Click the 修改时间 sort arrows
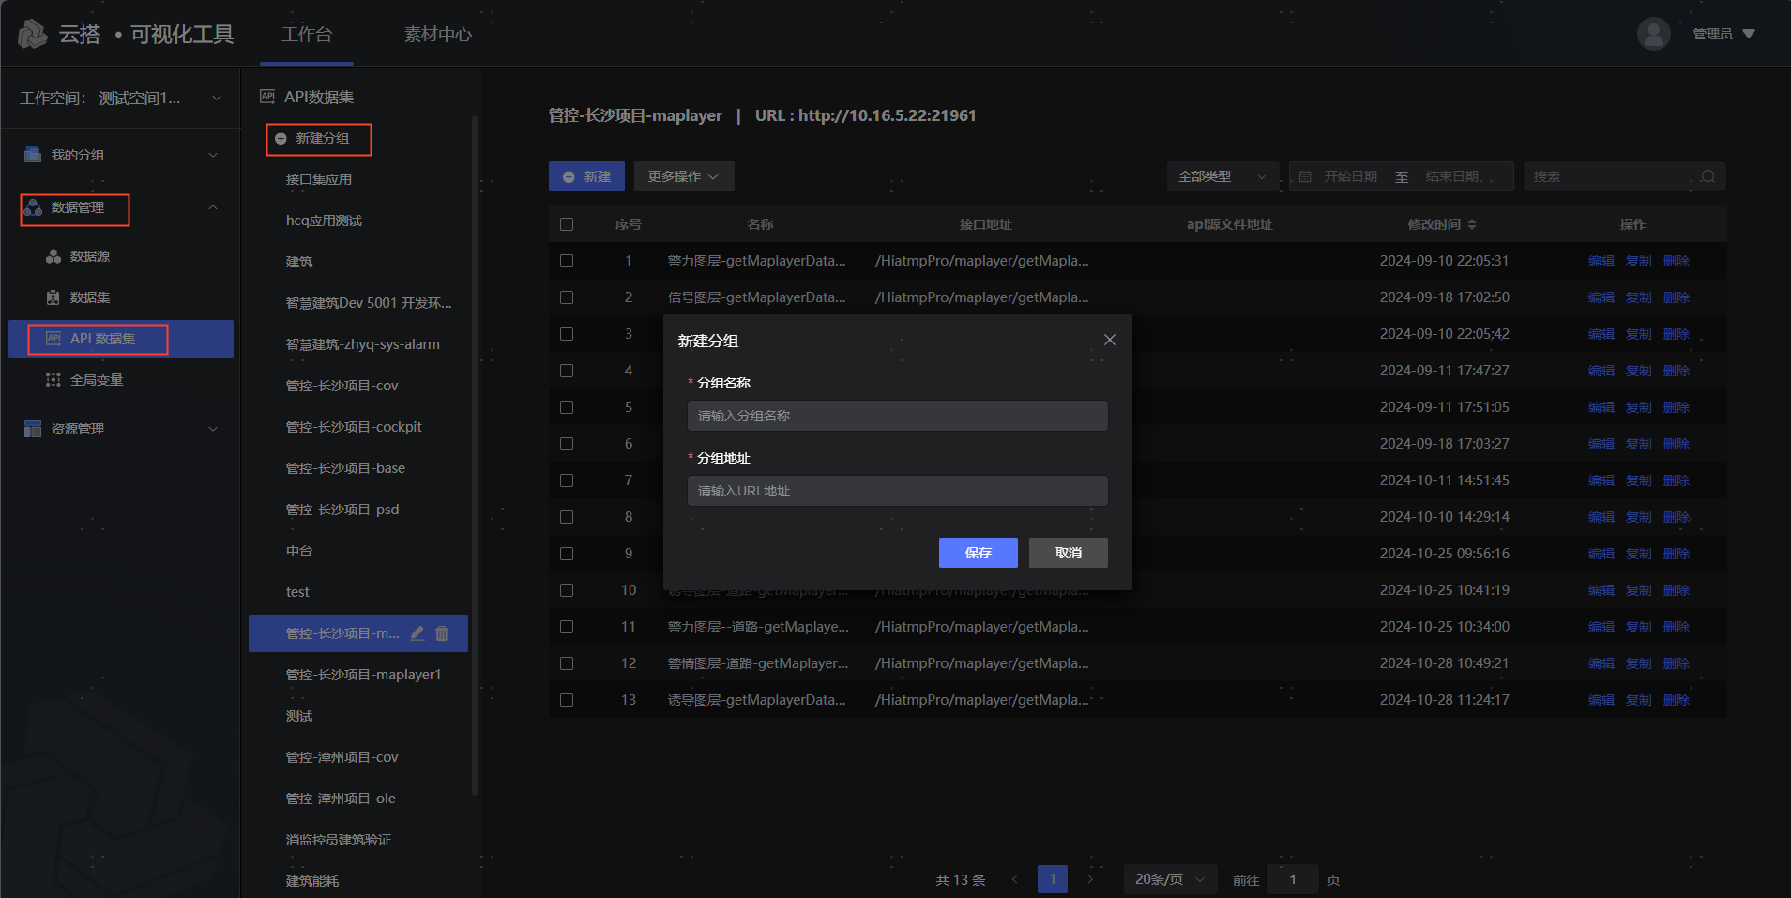 click(1472, 224)
